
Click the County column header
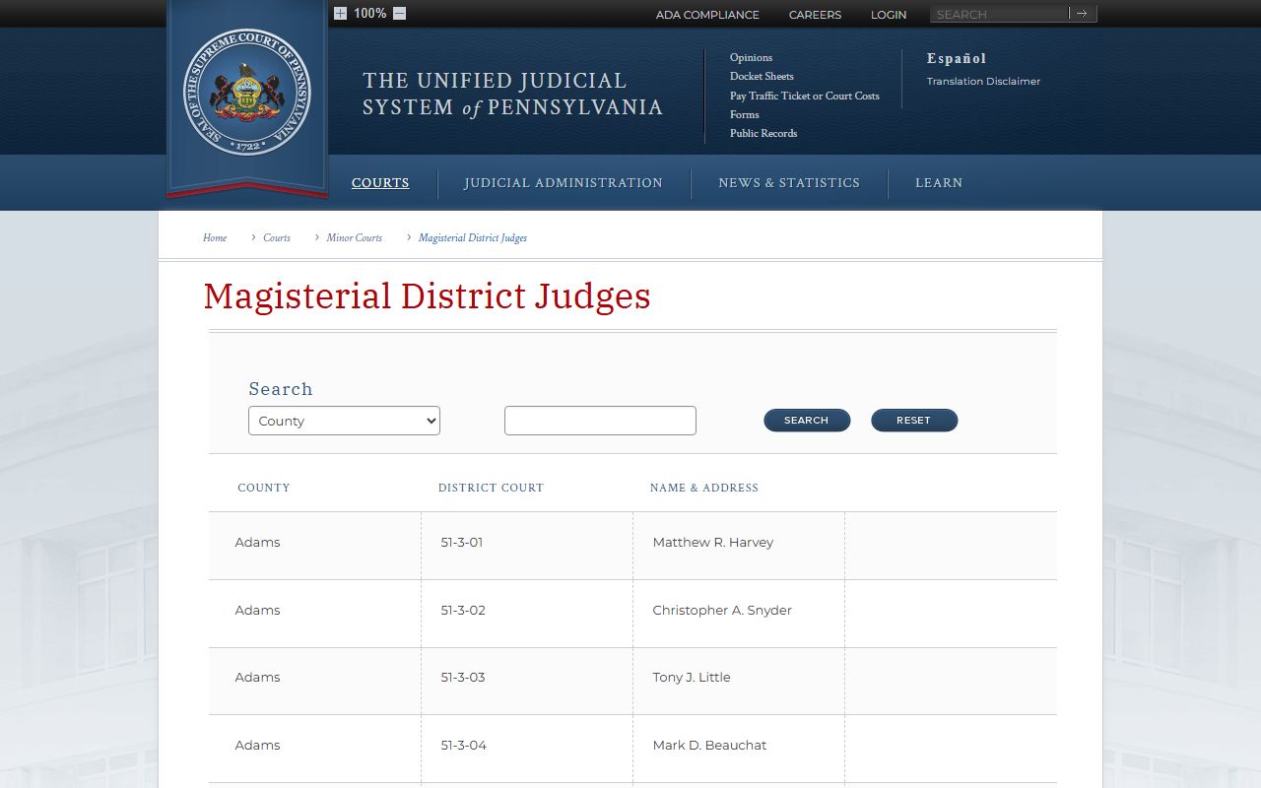click(x=264, y=488)
